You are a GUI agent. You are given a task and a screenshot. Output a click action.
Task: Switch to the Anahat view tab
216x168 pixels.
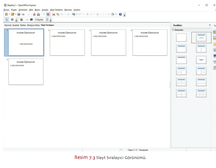click(x=16, y=25)
